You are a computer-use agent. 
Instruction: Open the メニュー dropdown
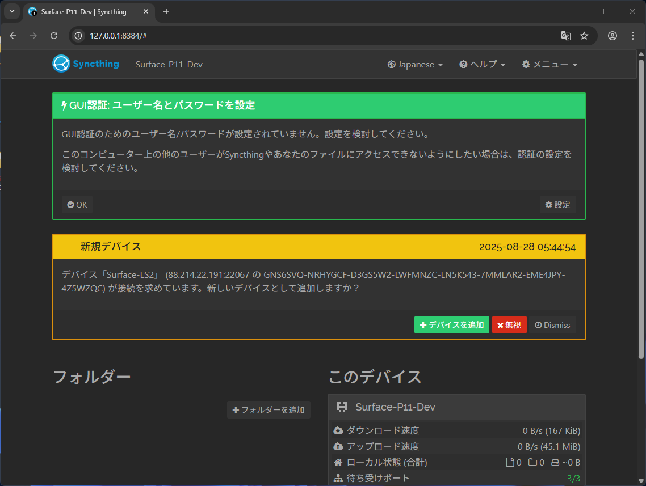coord(549,64)
